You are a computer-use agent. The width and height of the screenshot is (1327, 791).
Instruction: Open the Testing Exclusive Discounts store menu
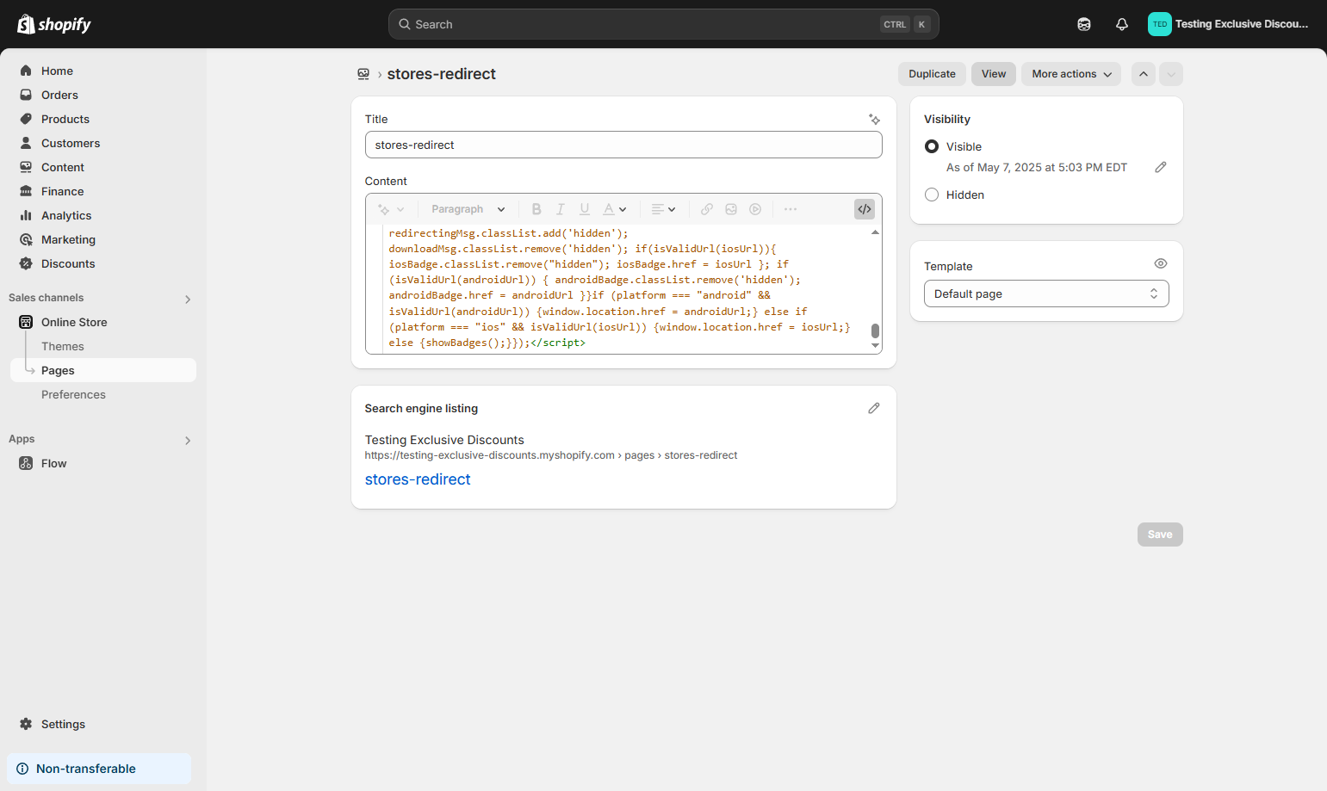pos(1229,24)
